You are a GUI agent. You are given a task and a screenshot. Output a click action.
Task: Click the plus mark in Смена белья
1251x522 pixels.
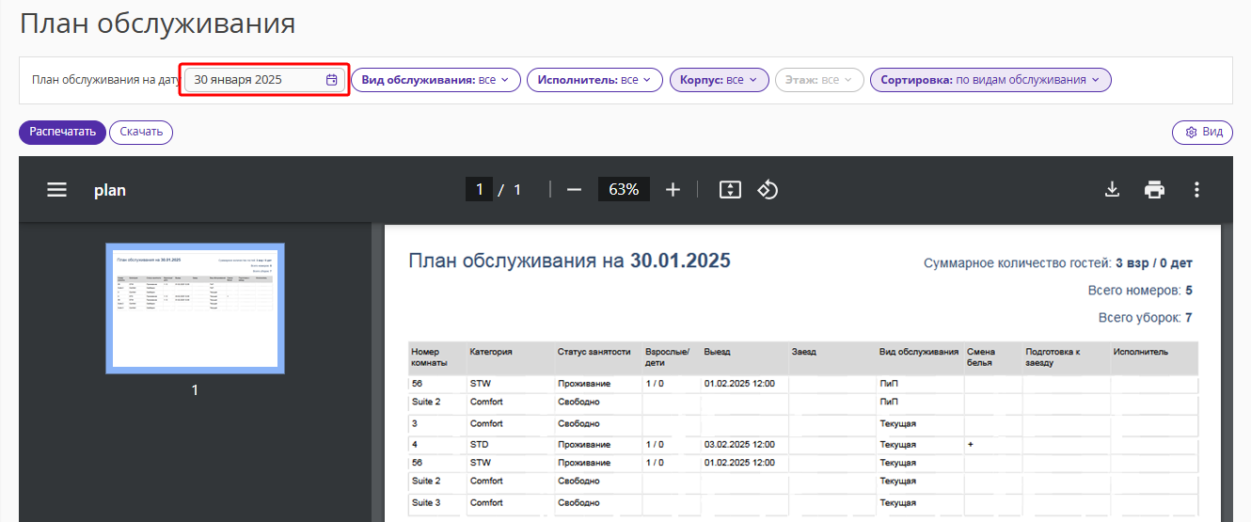click(970, 444)
